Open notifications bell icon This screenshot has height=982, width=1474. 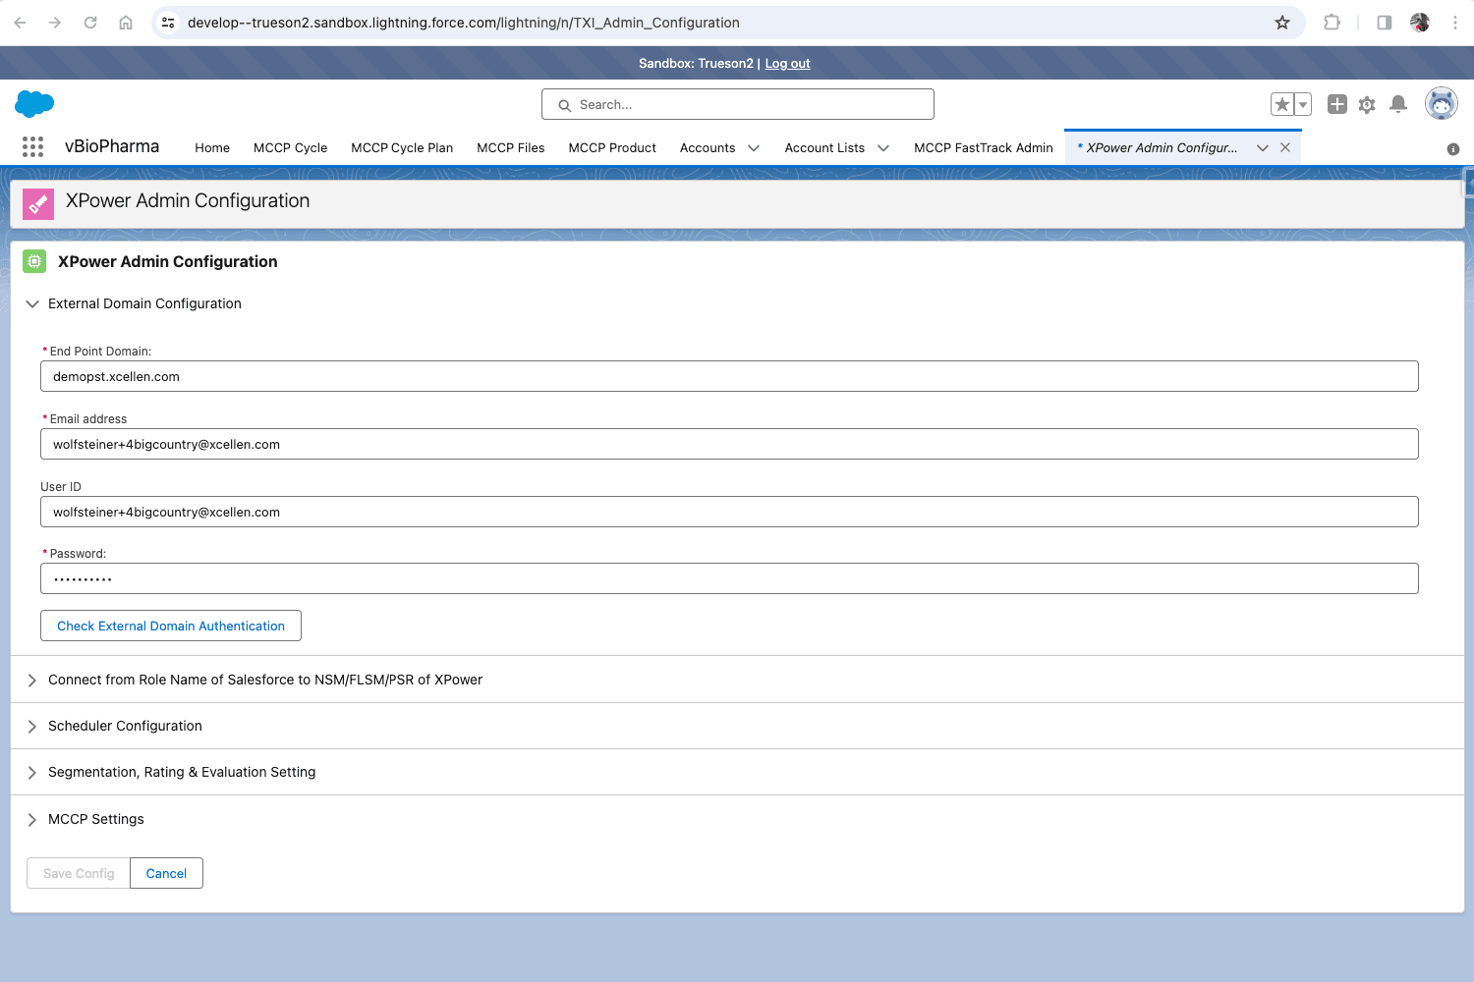click(1398, 104)
